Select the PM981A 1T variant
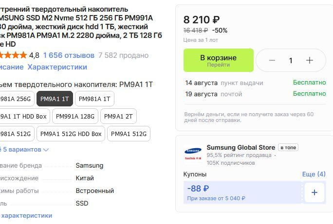 coord(94,99)
